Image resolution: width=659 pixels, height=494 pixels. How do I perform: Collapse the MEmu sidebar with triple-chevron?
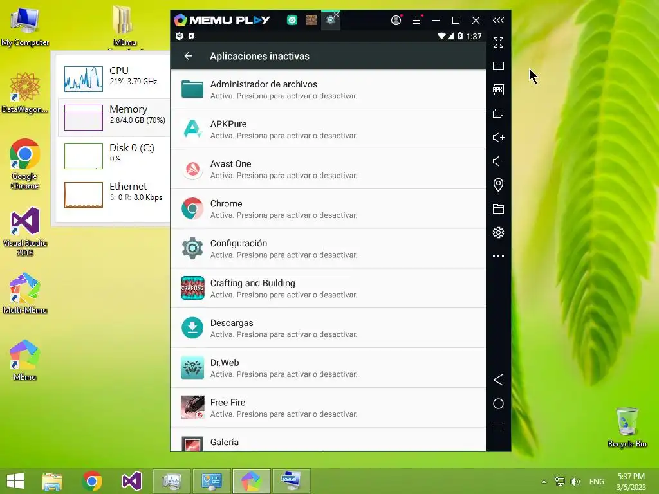coord(499,20)
